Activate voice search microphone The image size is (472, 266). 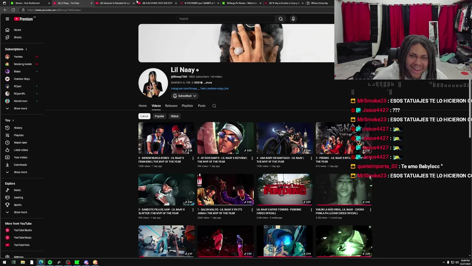pyautogui.click(x=293, y=19)
